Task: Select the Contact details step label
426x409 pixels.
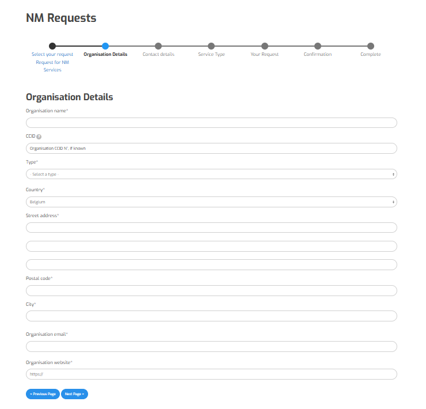Action: pos(158,54)
